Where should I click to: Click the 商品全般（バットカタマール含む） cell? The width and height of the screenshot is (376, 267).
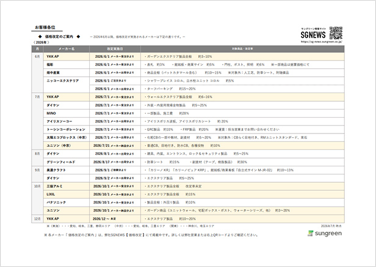[x=242, y=73]
